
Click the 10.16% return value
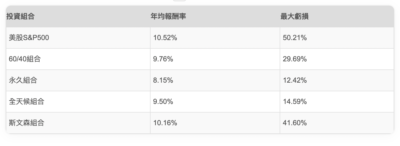165,123
